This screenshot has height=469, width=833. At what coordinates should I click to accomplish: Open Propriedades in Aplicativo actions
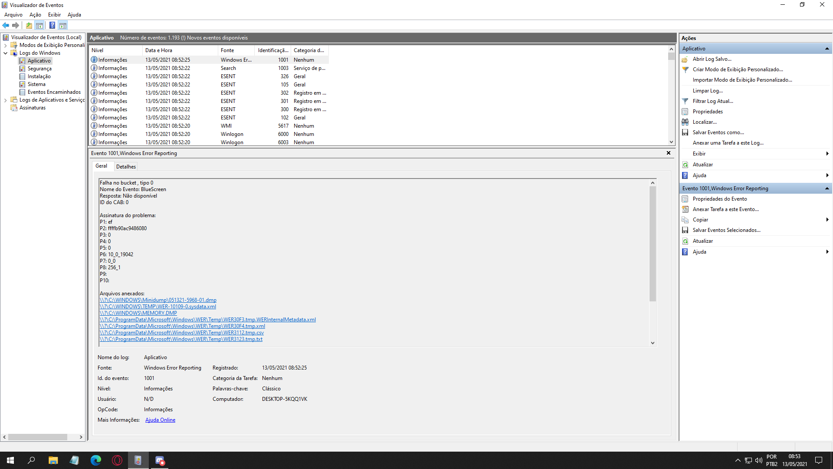(x=707, y=112)
